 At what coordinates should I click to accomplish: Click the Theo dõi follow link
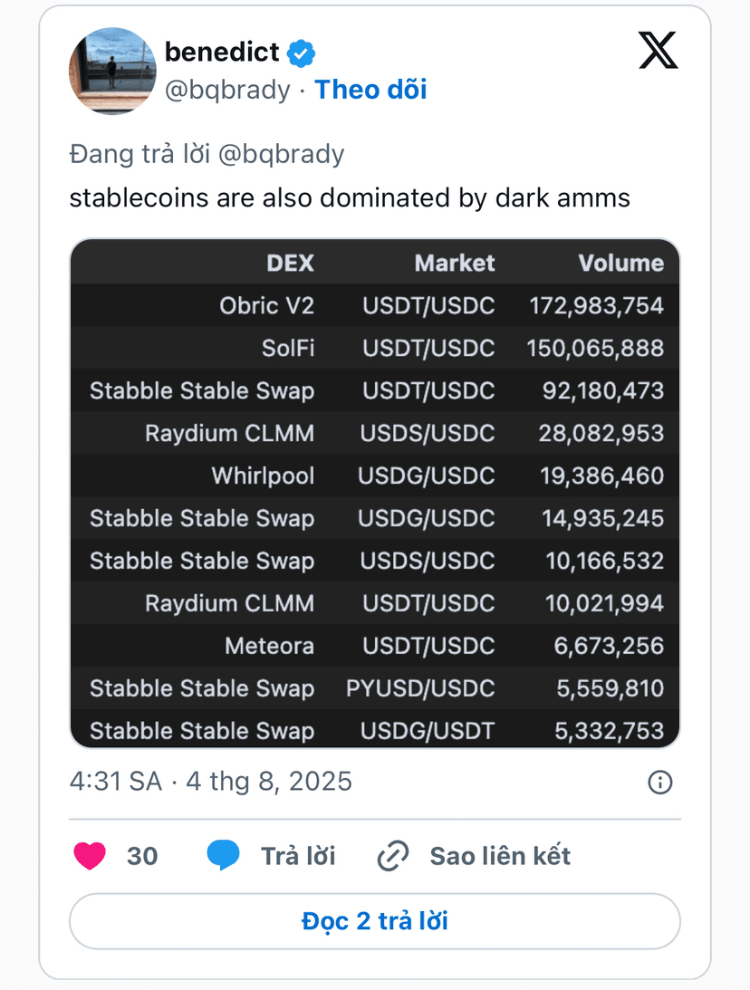(370, 90)
